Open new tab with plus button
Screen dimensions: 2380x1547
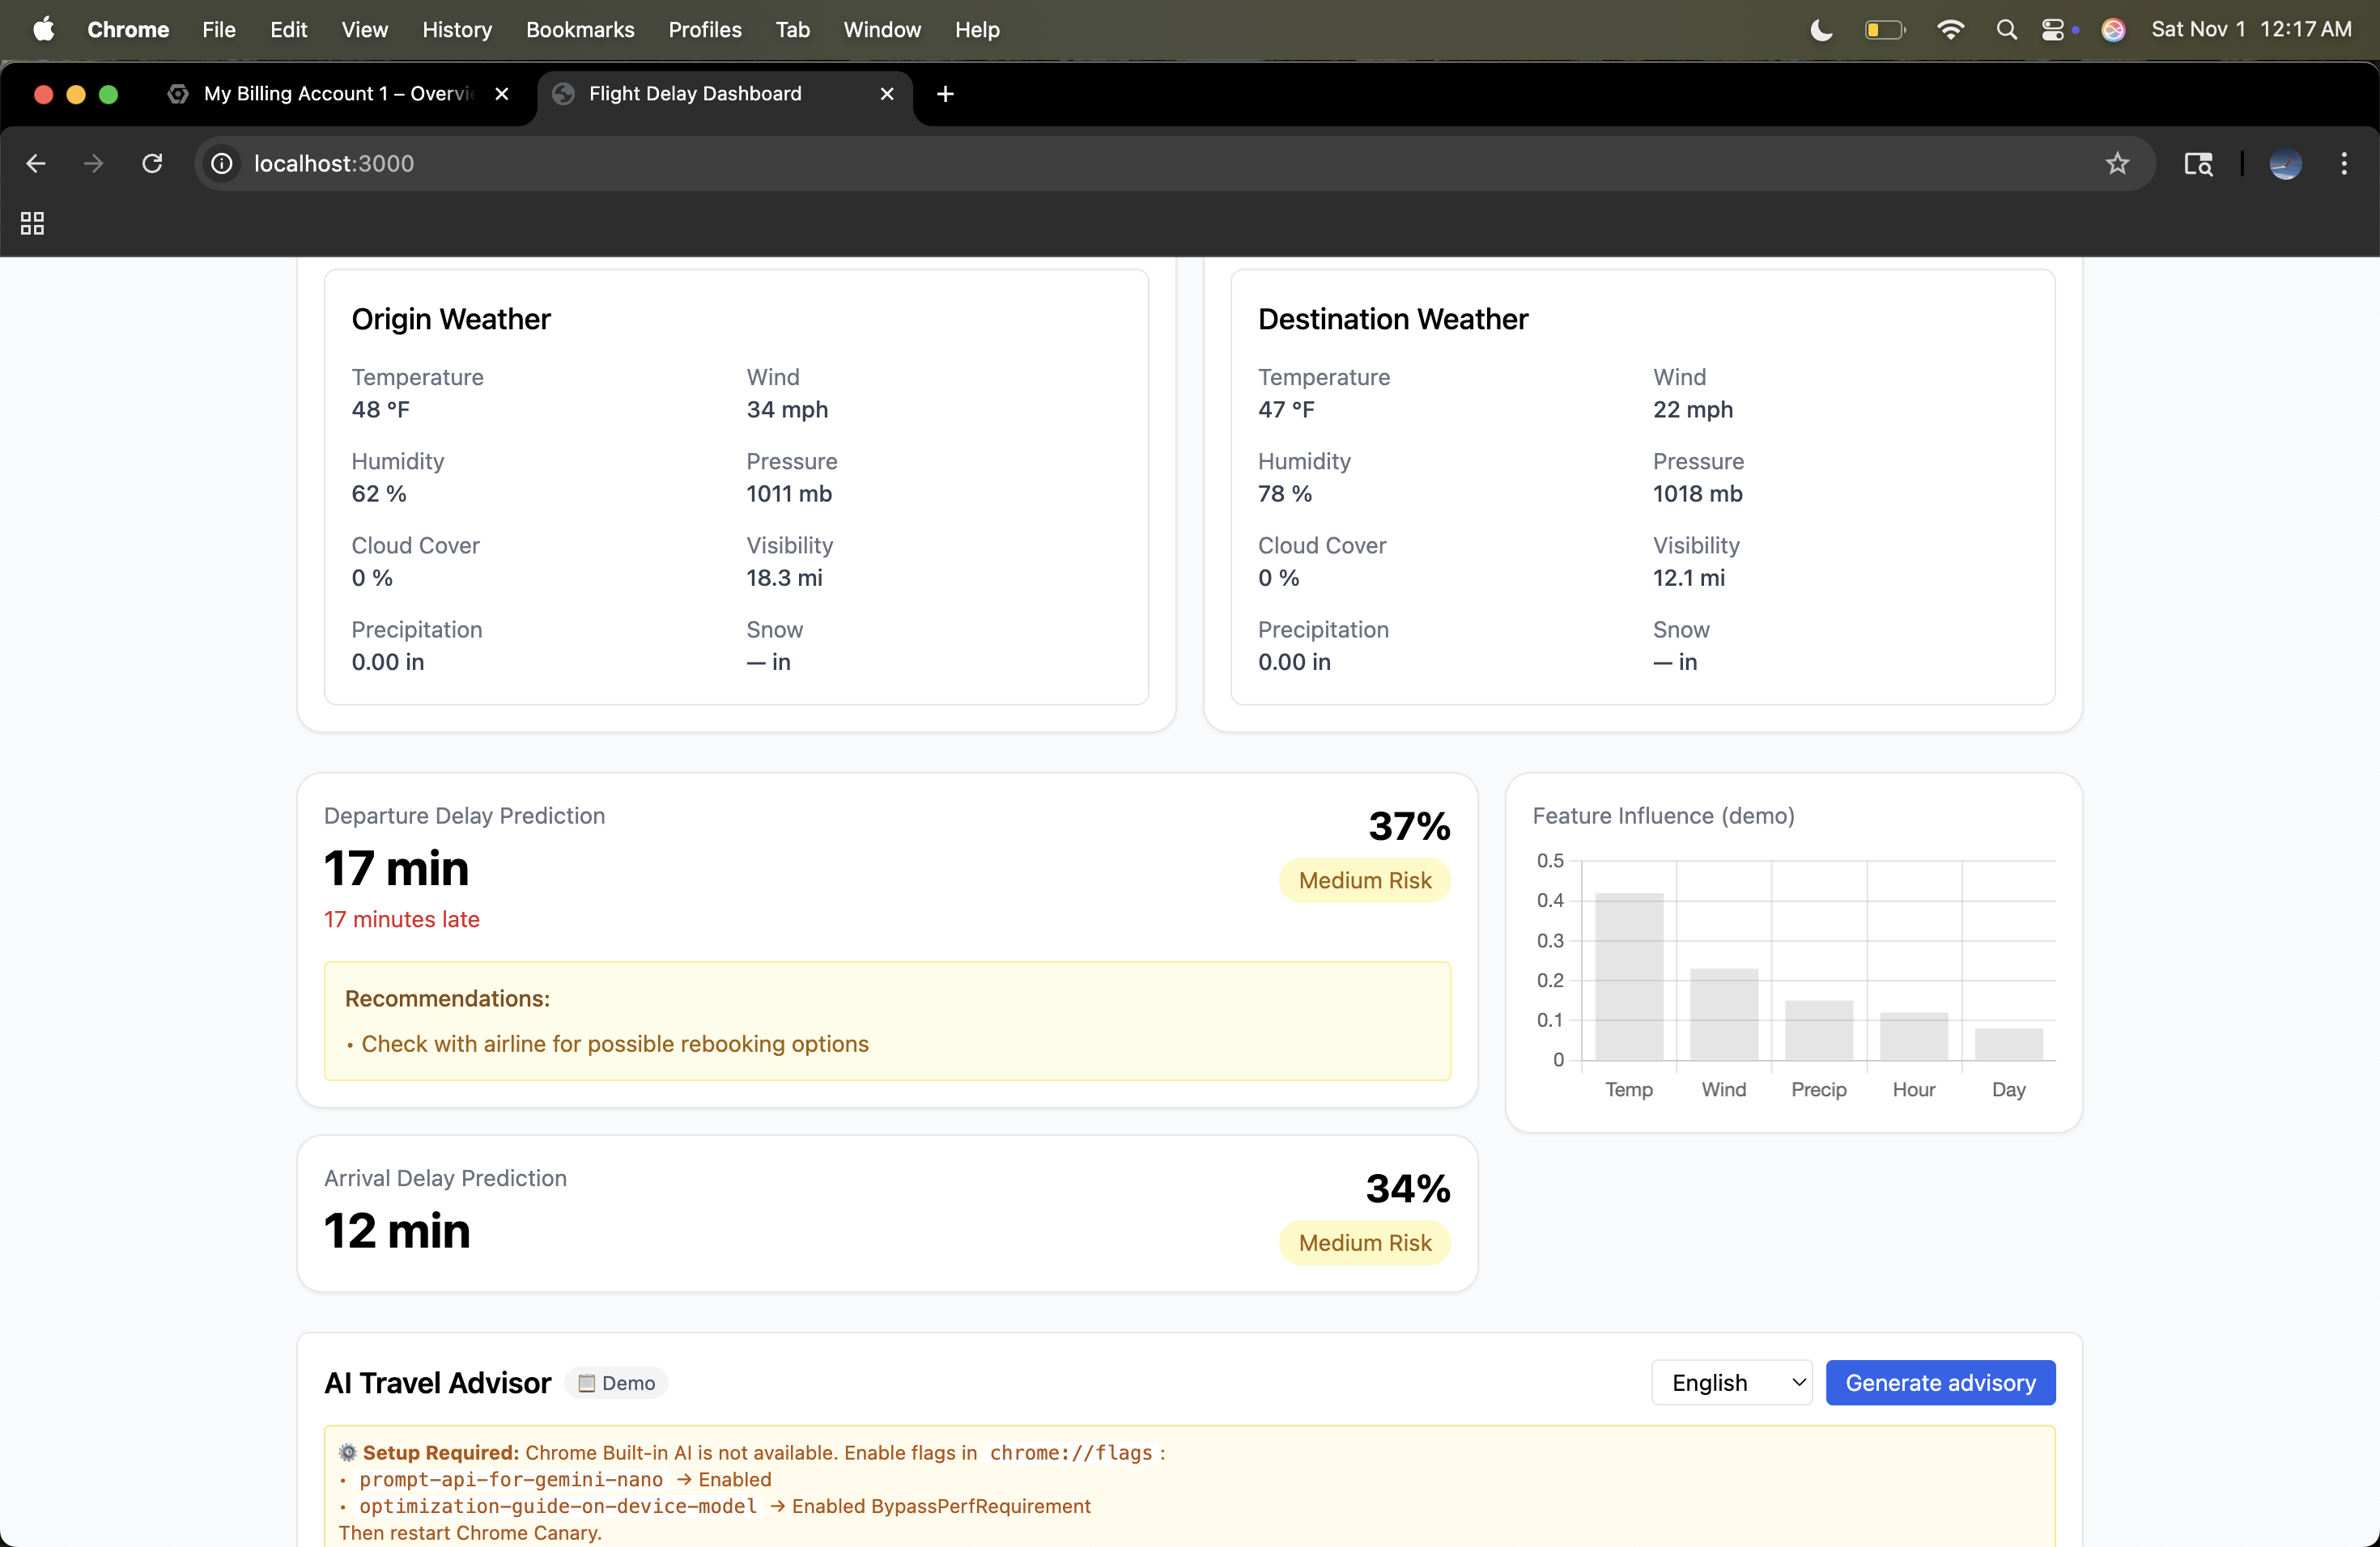pyautogui.click(x=945, y=93)
